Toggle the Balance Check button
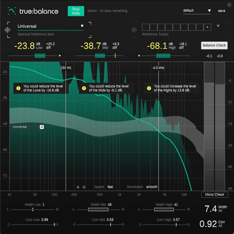 214,45
